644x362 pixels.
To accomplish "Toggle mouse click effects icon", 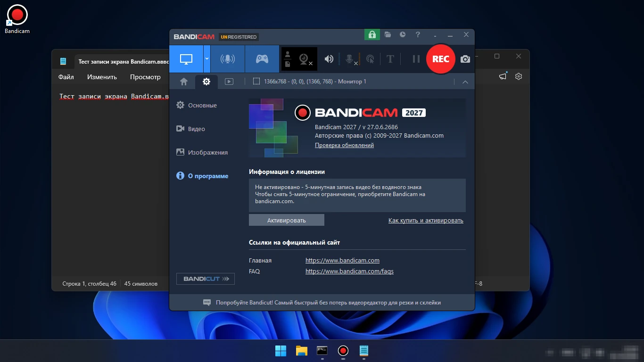I will click(x=371, y=59).
